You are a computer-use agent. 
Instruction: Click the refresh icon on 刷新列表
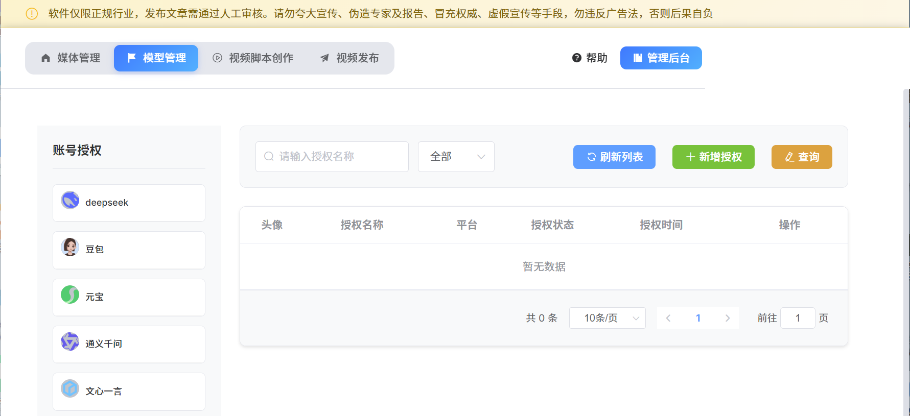tap(591, 157)
